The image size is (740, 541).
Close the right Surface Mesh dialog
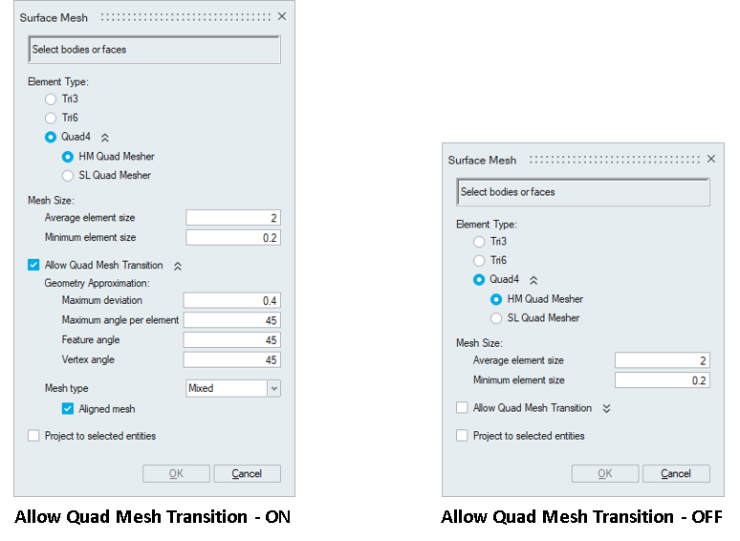(710, 160)
